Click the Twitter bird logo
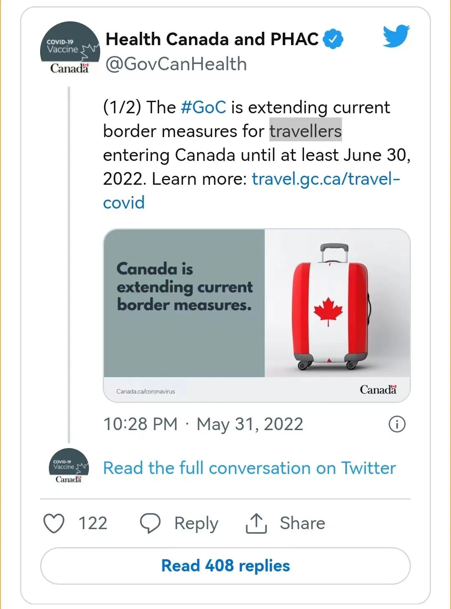Viewport: 451px width, 609px height. [x=396, y=36]
